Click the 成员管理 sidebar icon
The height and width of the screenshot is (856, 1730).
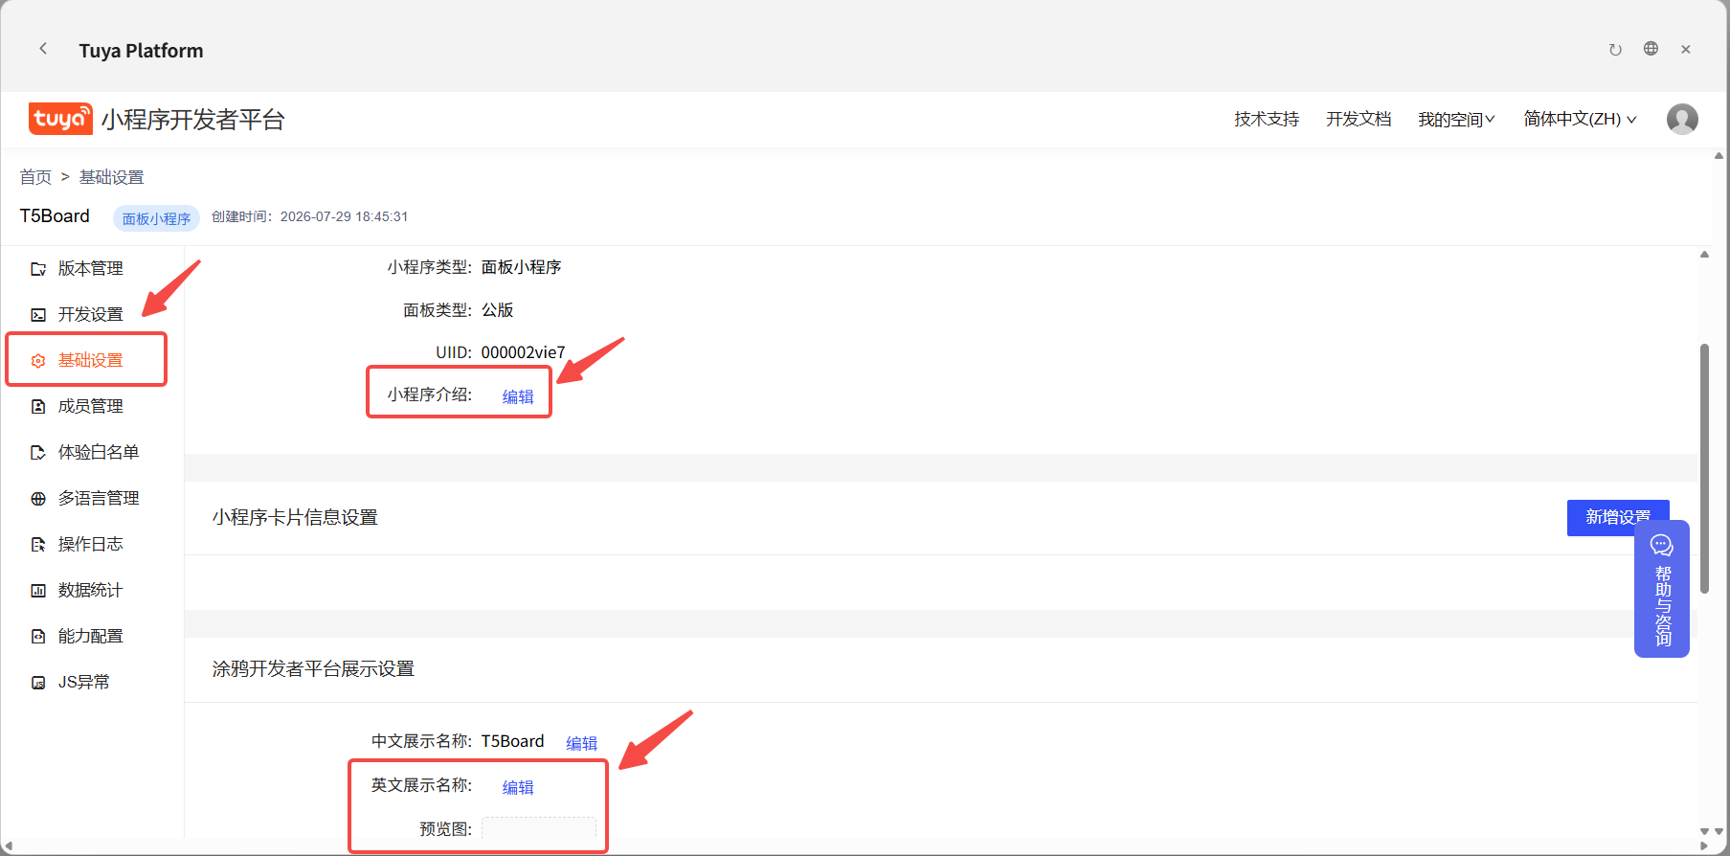click(38, 407)
